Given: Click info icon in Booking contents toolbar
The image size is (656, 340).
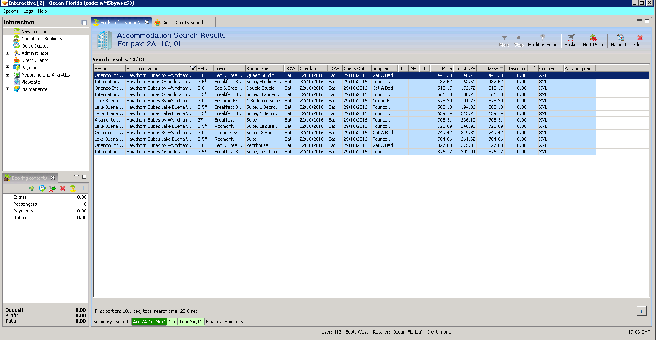Looking at the screenshot, I should pos(83,188).
